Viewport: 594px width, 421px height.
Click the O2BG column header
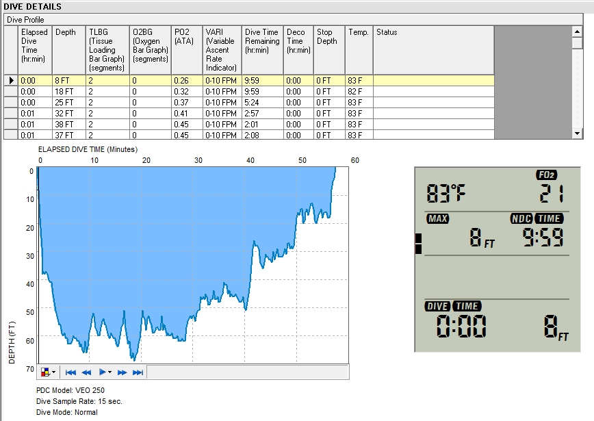pyautogui.click(x=151, y=50)
